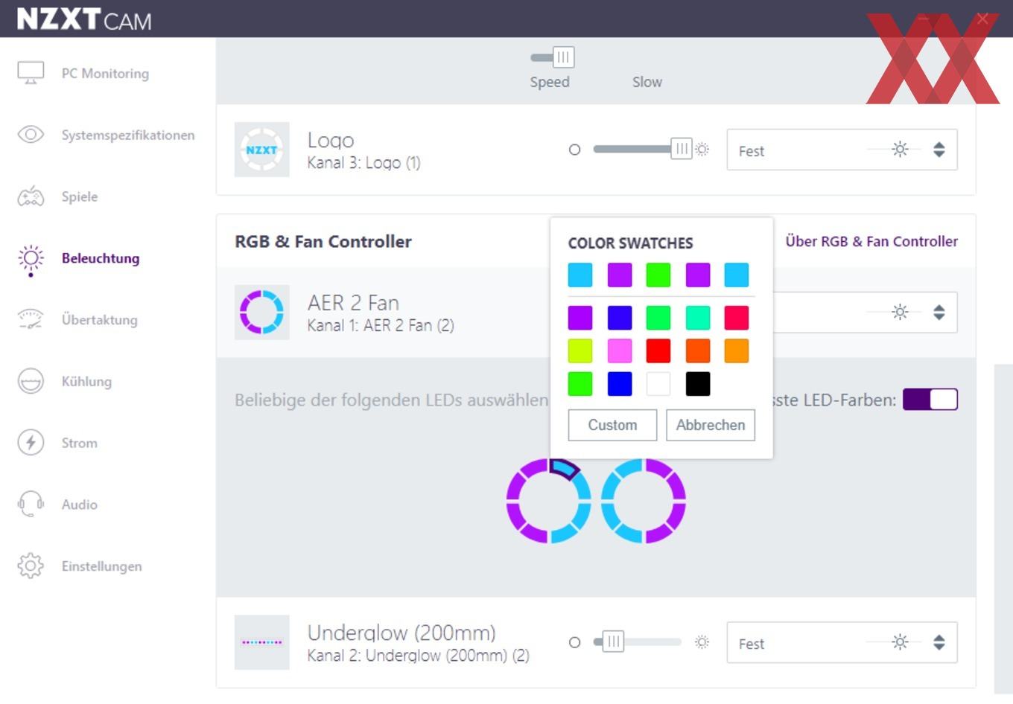Screen dimensions: 1013x704
Task: Select Beleuchtung menu entry
Action: pyautogui.click(x=101, y=258)
